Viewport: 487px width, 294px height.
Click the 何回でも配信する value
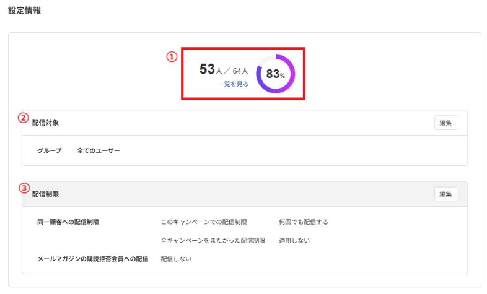[x=304, y=222]
